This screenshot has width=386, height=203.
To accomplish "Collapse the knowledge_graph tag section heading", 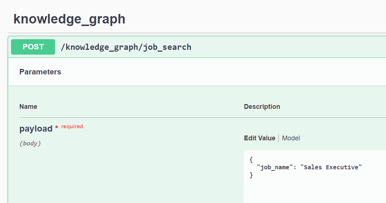I will (x=69, y=19).
